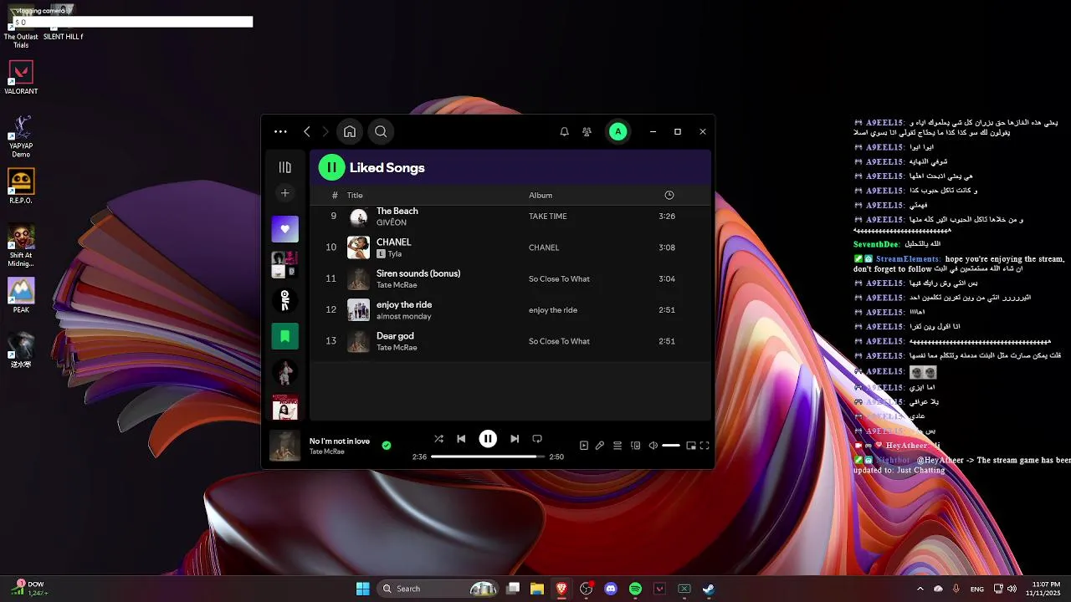This screenshot has width=1071, height=602.
Task: Select Siren sounds (bonus) track
Action: point(418,273)
